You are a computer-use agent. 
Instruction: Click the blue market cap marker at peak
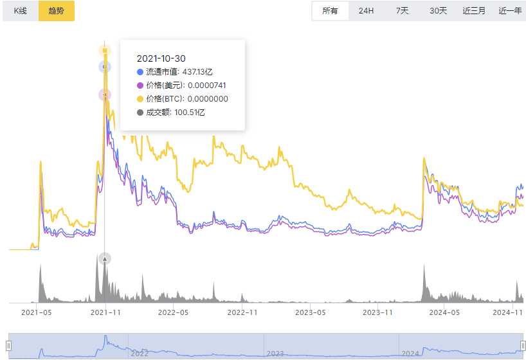(x=105, y=67)
